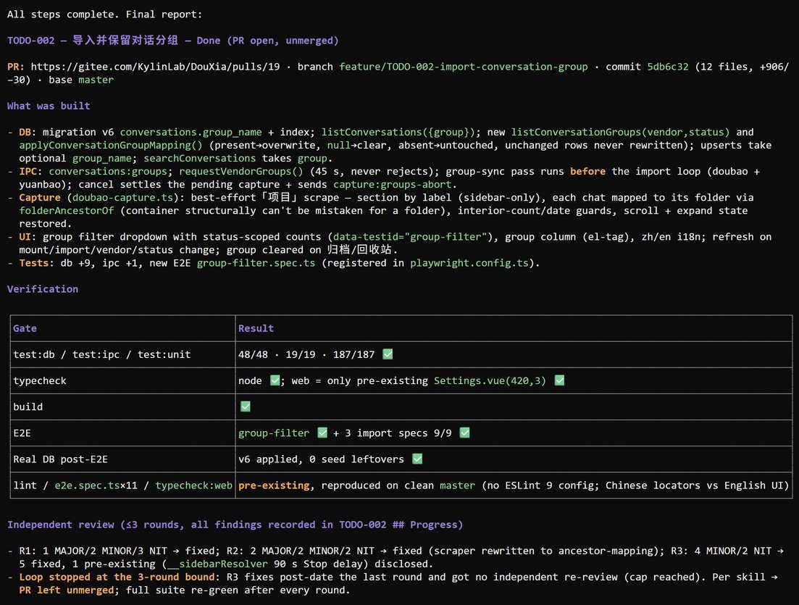Click the "Gate" table header
The width and height of the screenshot is (799, 605).
pos(25,328)
